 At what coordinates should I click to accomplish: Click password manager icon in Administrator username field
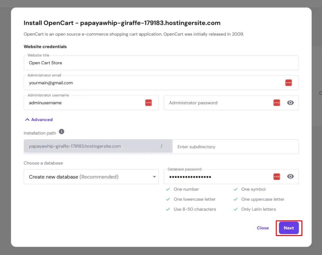click(x=148, y=103)
